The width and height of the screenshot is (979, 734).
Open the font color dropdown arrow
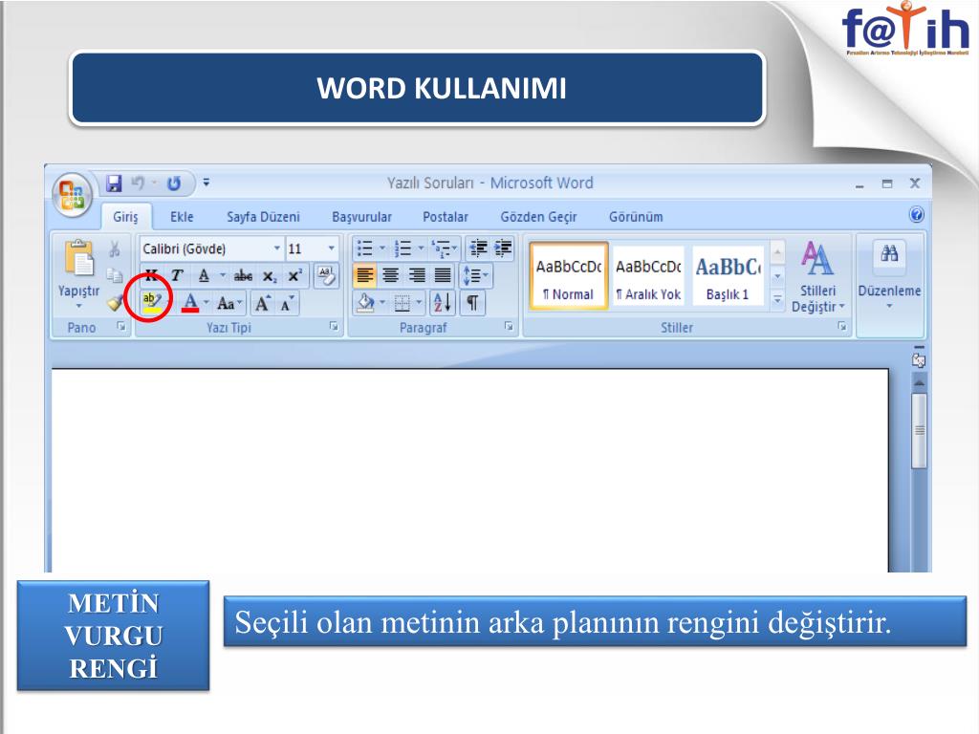(207, 303)
